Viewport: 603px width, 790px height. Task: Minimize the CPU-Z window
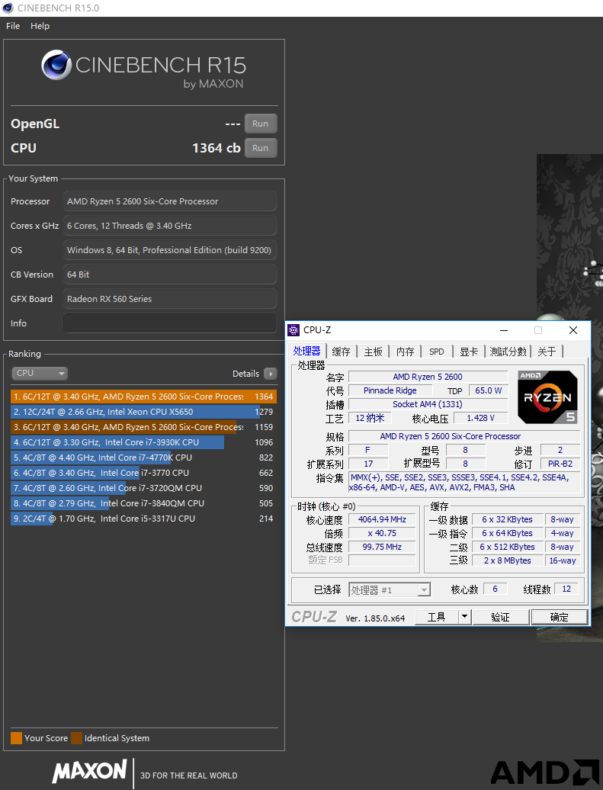coord(504,330)
